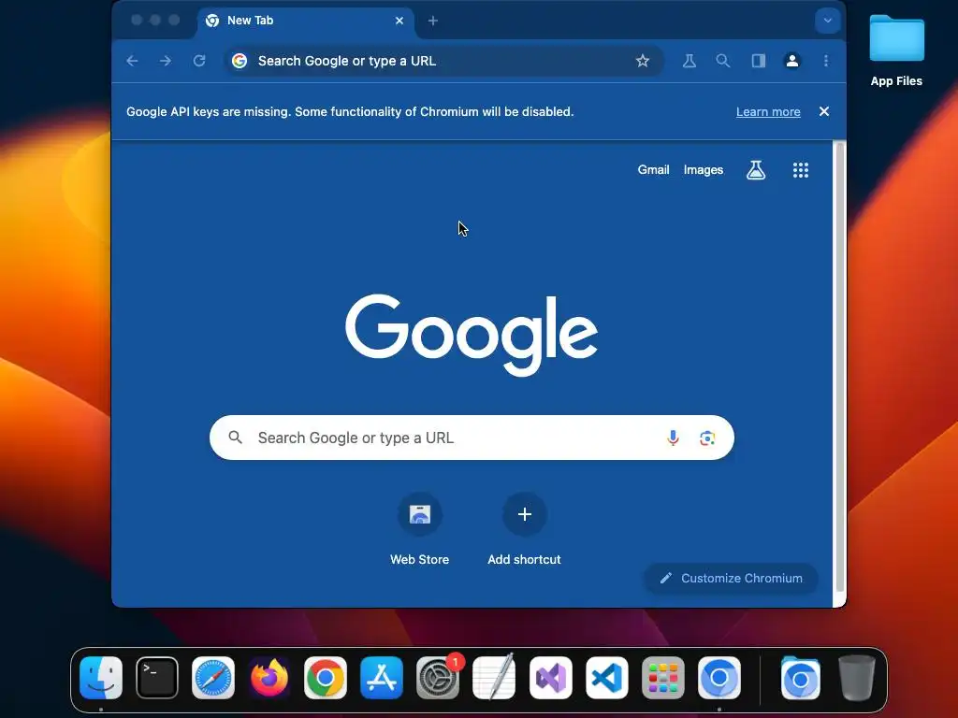
Task: Bookmark this tab with the star icon
Action: coord(642,61)
